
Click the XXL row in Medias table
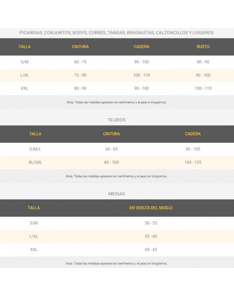coord(34,250)
